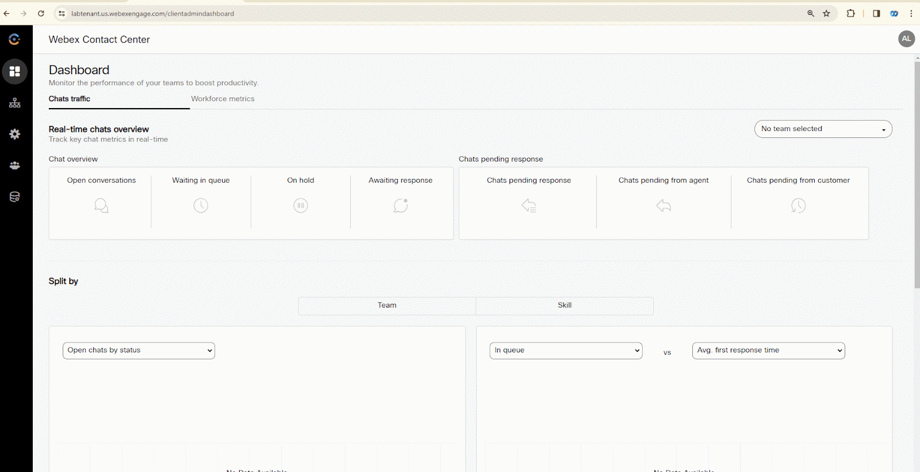
Task: Click the Chats pending from customer clock icon
Action: click(798, 205)
